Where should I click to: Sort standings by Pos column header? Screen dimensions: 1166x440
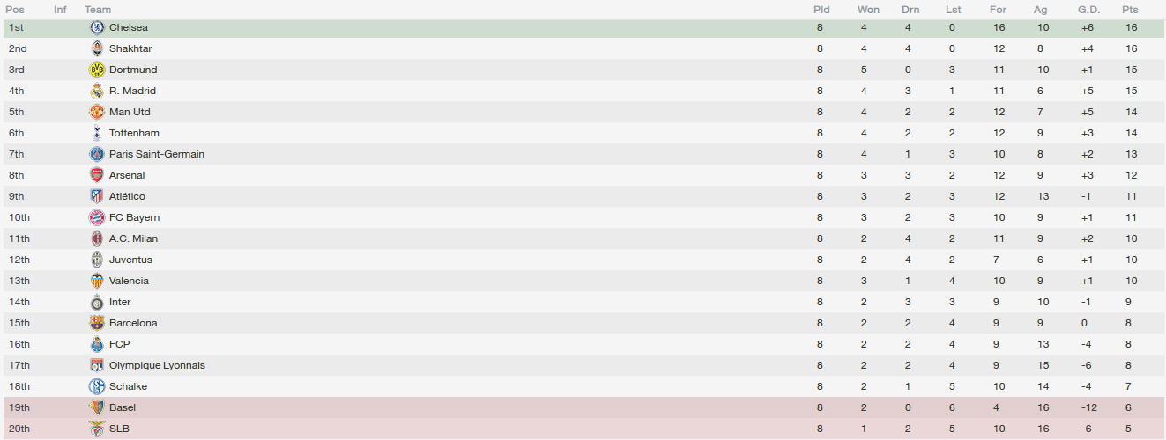tap(15, 10)
